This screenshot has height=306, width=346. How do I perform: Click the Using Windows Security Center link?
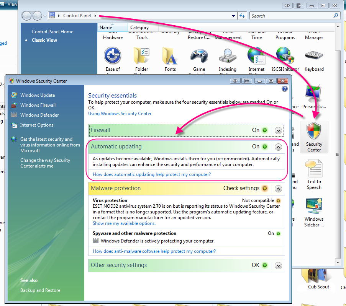click(120, 114)
